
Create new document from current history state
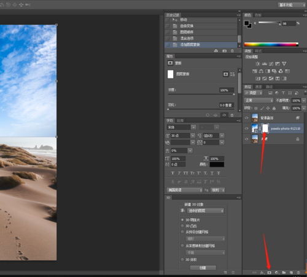(216, 51)
